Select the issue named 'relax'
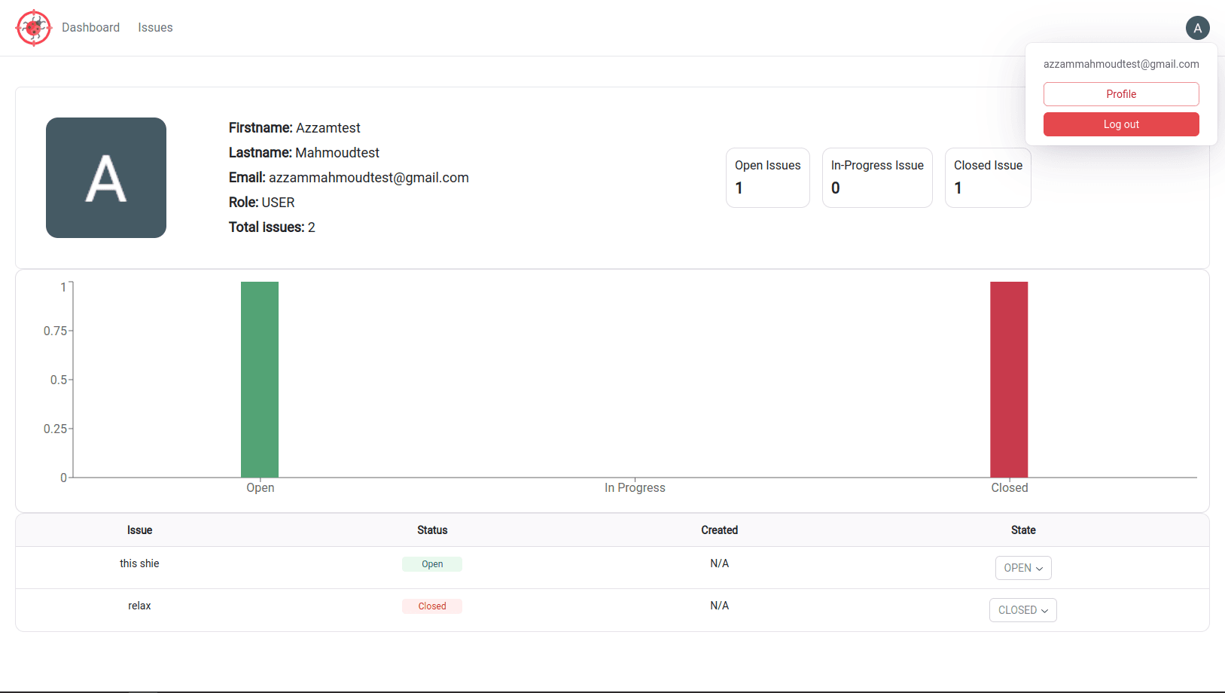 tap(139, 606)
